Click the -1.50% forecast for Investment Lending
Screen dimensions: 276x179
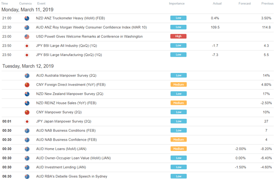pos(240,167)
